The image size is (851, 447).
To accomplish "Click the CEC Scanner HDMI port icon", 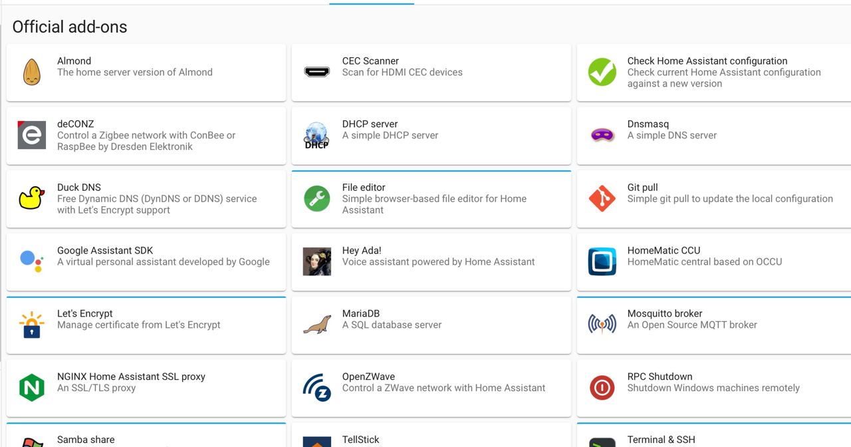I will tap(316, 72).
